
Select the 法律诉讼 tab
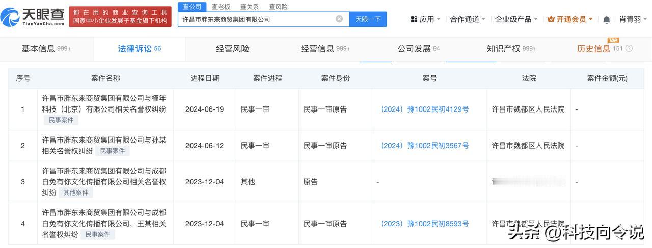point(140,49)
